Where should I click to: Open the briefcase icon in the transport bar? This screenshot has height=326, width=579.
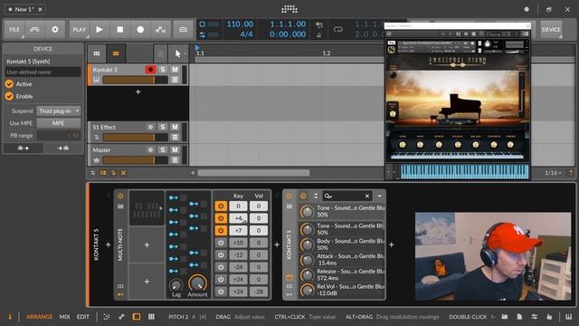click(183, 29)
